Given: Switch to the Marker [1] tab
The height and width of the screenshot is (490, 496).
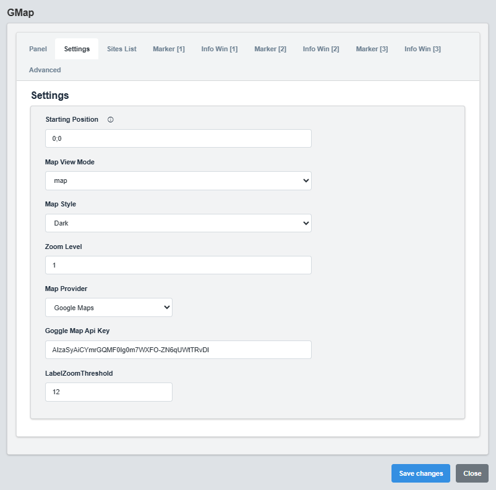Looking at the screenshot, I should tap(168, 49).
